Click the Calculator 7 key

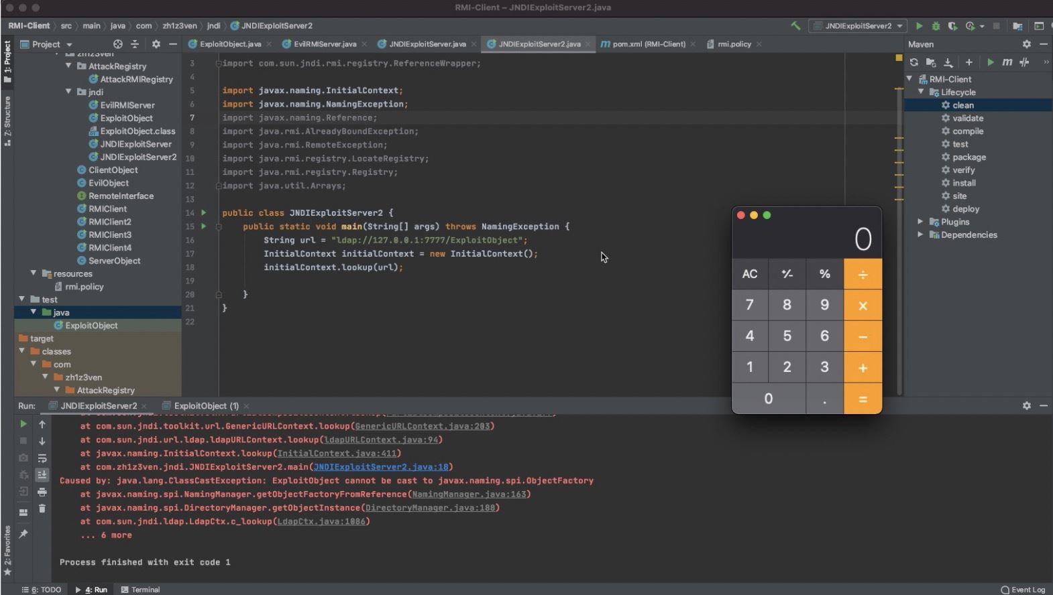tap(750, 305)
